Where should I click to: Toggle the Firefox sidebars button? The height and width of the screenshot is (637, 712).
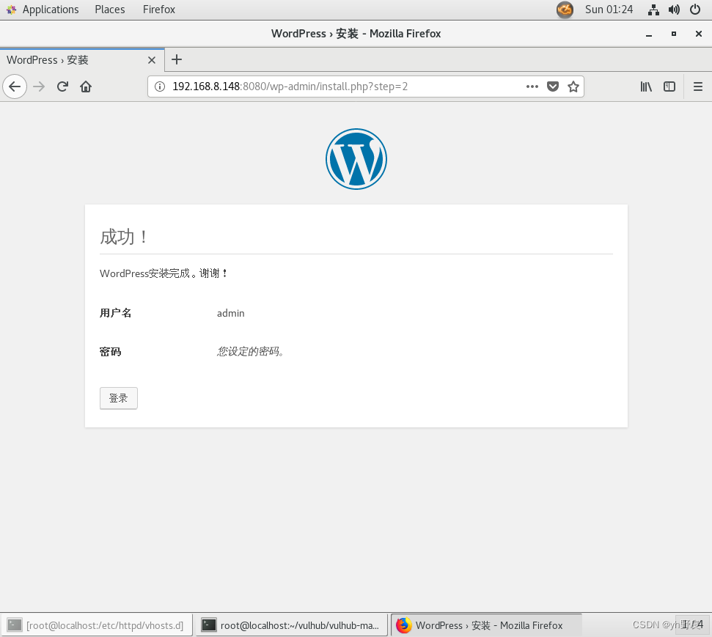(x=669, y=86)
